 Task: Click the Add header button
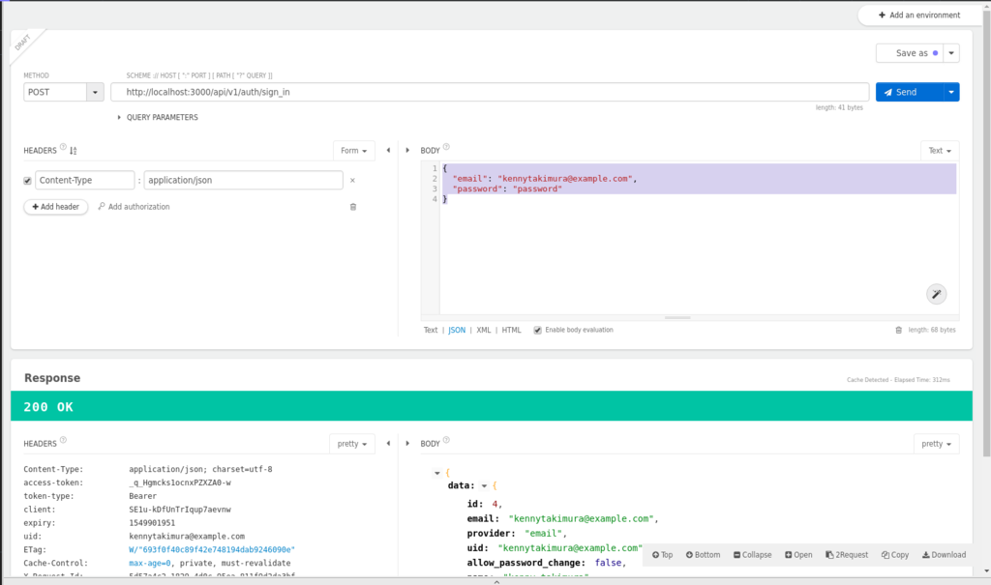coord(55,207)
